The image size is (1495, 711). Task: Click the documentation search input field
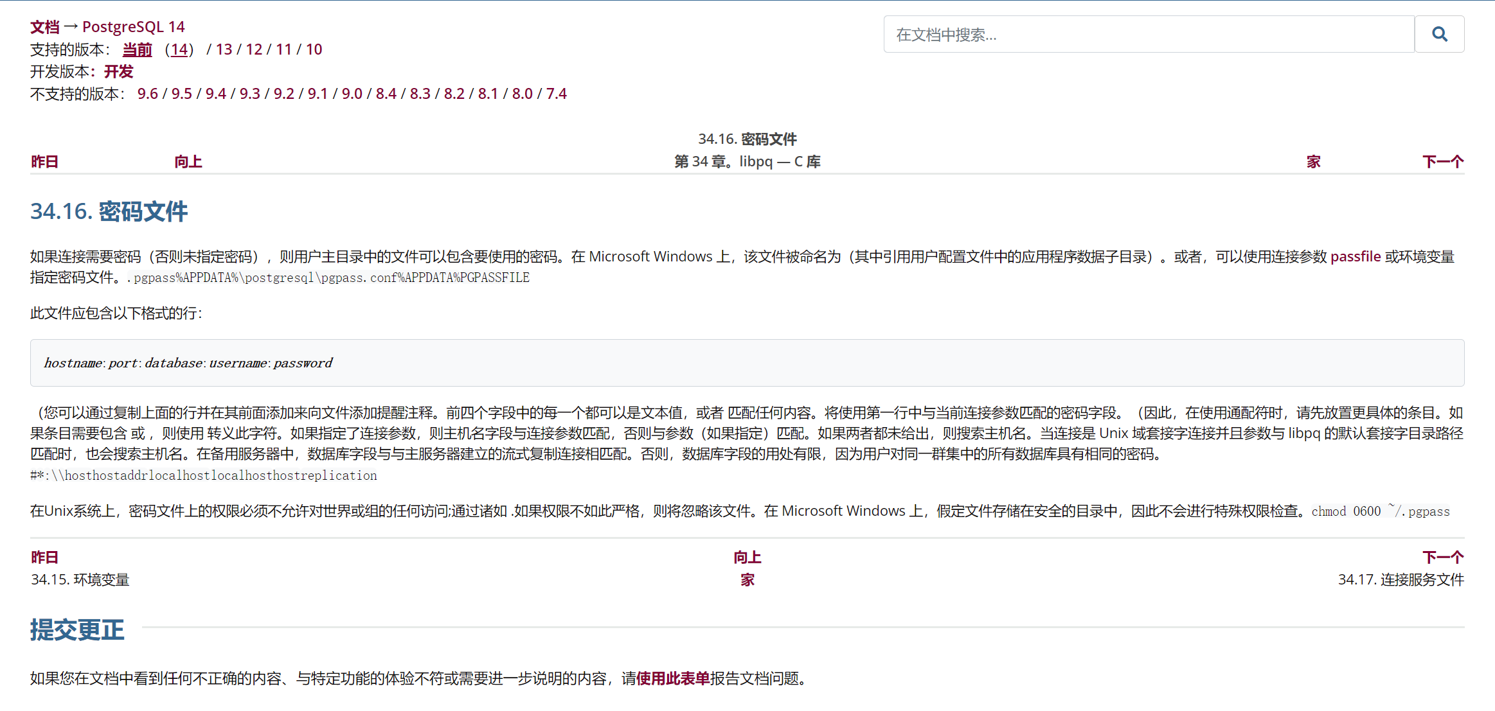pyautogui.click(x=1148, y=34)
